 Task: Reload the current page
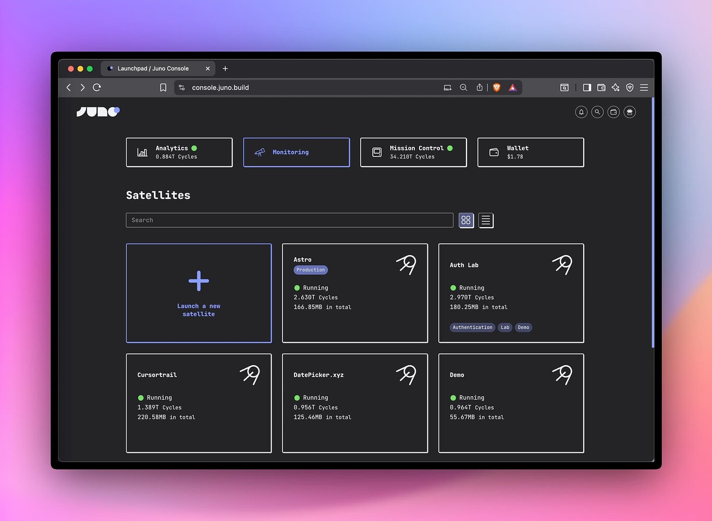(x=97, y=88)
